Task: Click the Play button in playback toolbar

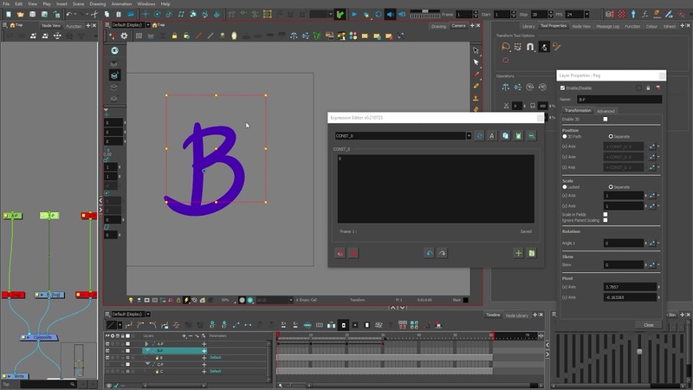Action: pyautogui.click(x=354, y=14)
